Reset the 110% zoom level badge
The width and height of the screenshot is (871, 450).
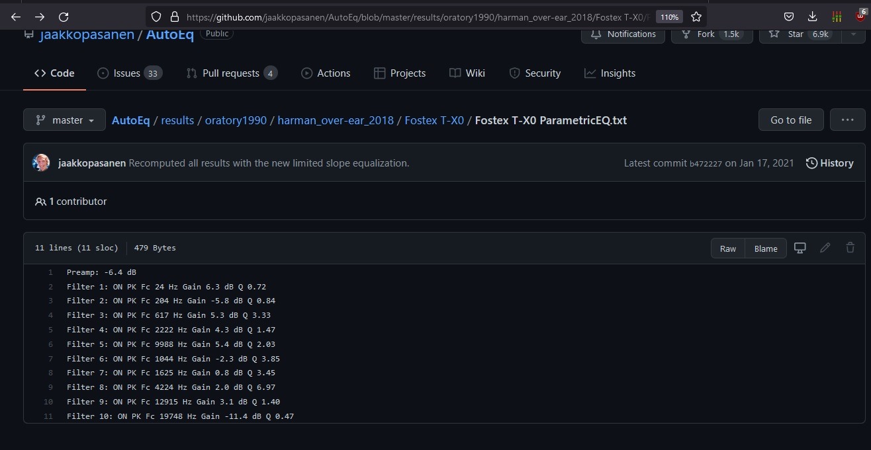pos(669,17)
